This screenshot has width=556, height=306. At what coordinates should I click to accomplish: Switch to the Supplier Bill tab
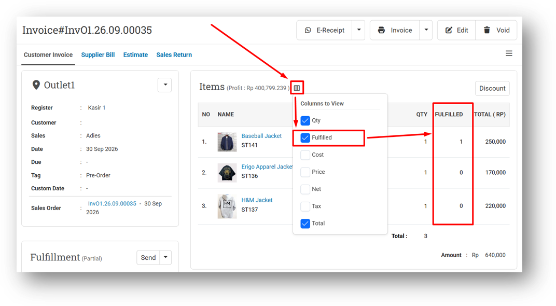(98, 55)
